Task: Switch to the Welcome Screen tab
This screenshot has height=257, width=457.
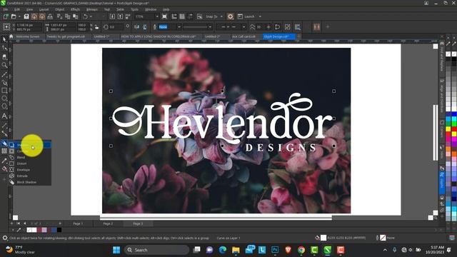Action: pos(27,36)
